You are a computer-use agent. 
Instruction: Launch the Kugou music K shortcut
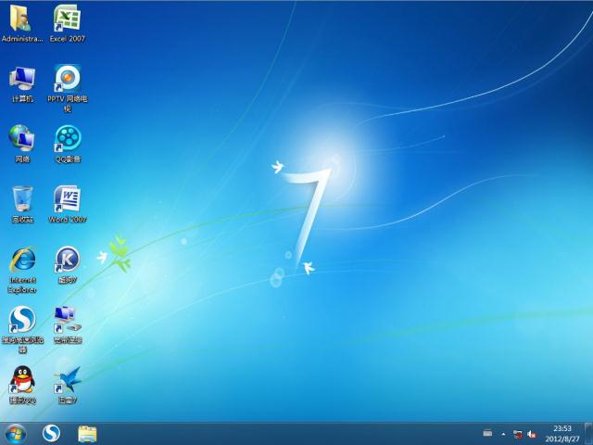coord(68,264)
